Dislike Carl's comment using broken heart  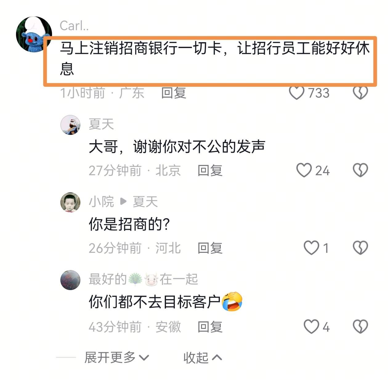360,93
